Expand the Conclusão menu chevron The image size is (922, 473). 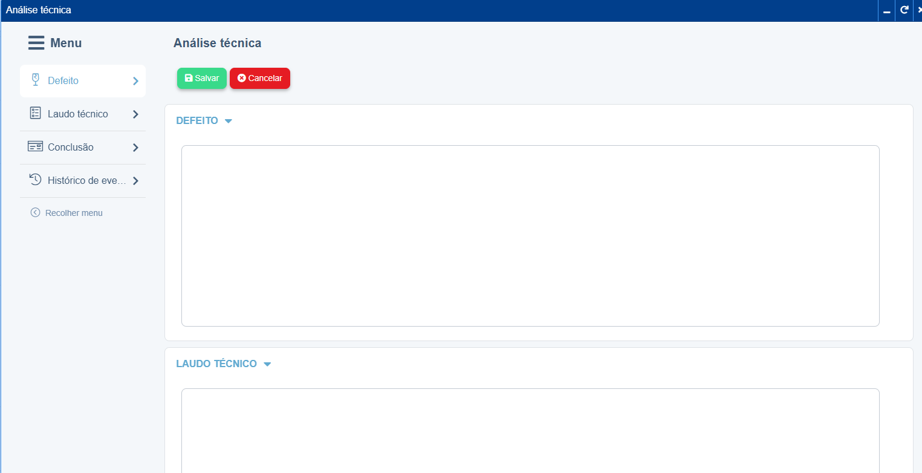(135, 148)
